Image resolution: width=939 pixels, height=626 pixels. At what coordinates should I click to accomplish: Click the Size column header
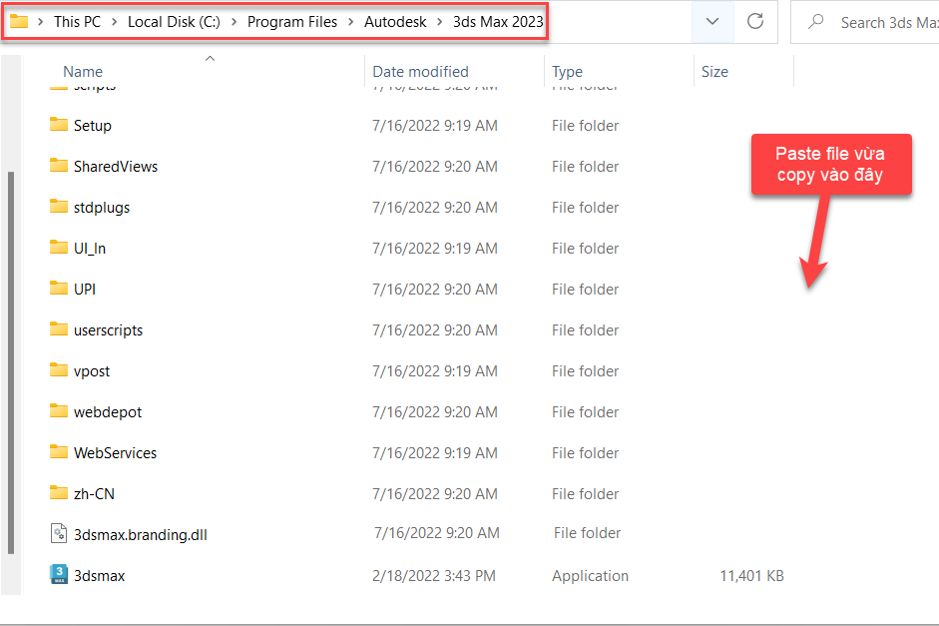pos(714,72)
